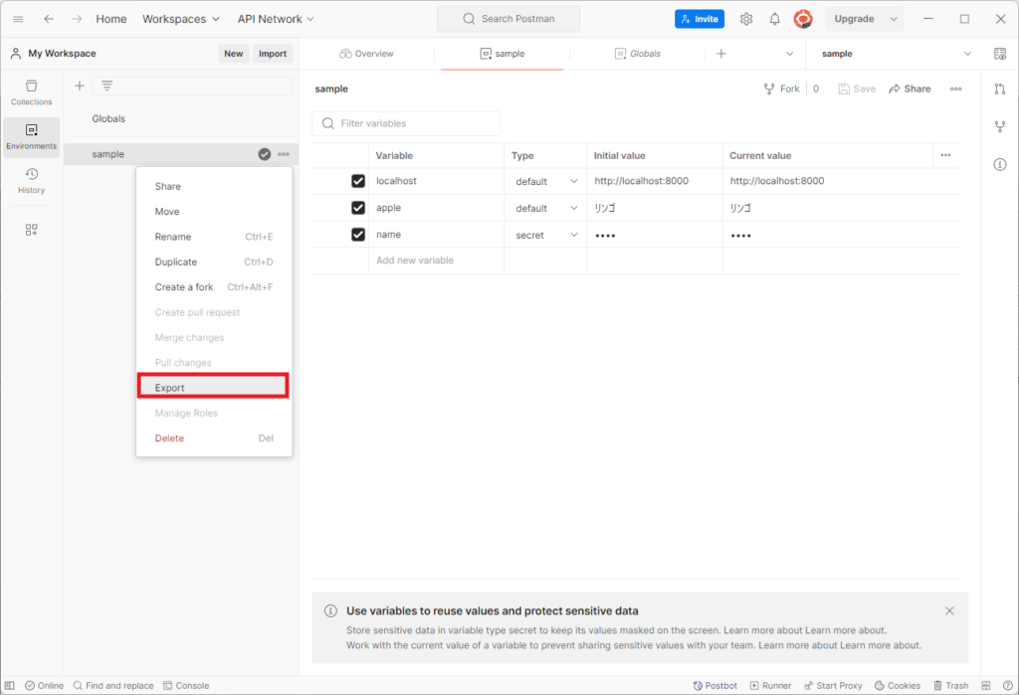This screenshot has height=695, width=1019.
Task: Open the Workspaces dropdown
Action: 181,19
